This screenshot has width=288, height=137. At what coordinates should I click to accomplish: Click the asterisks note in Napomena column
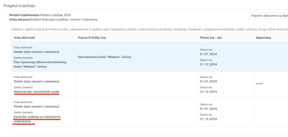pos(260,84)
